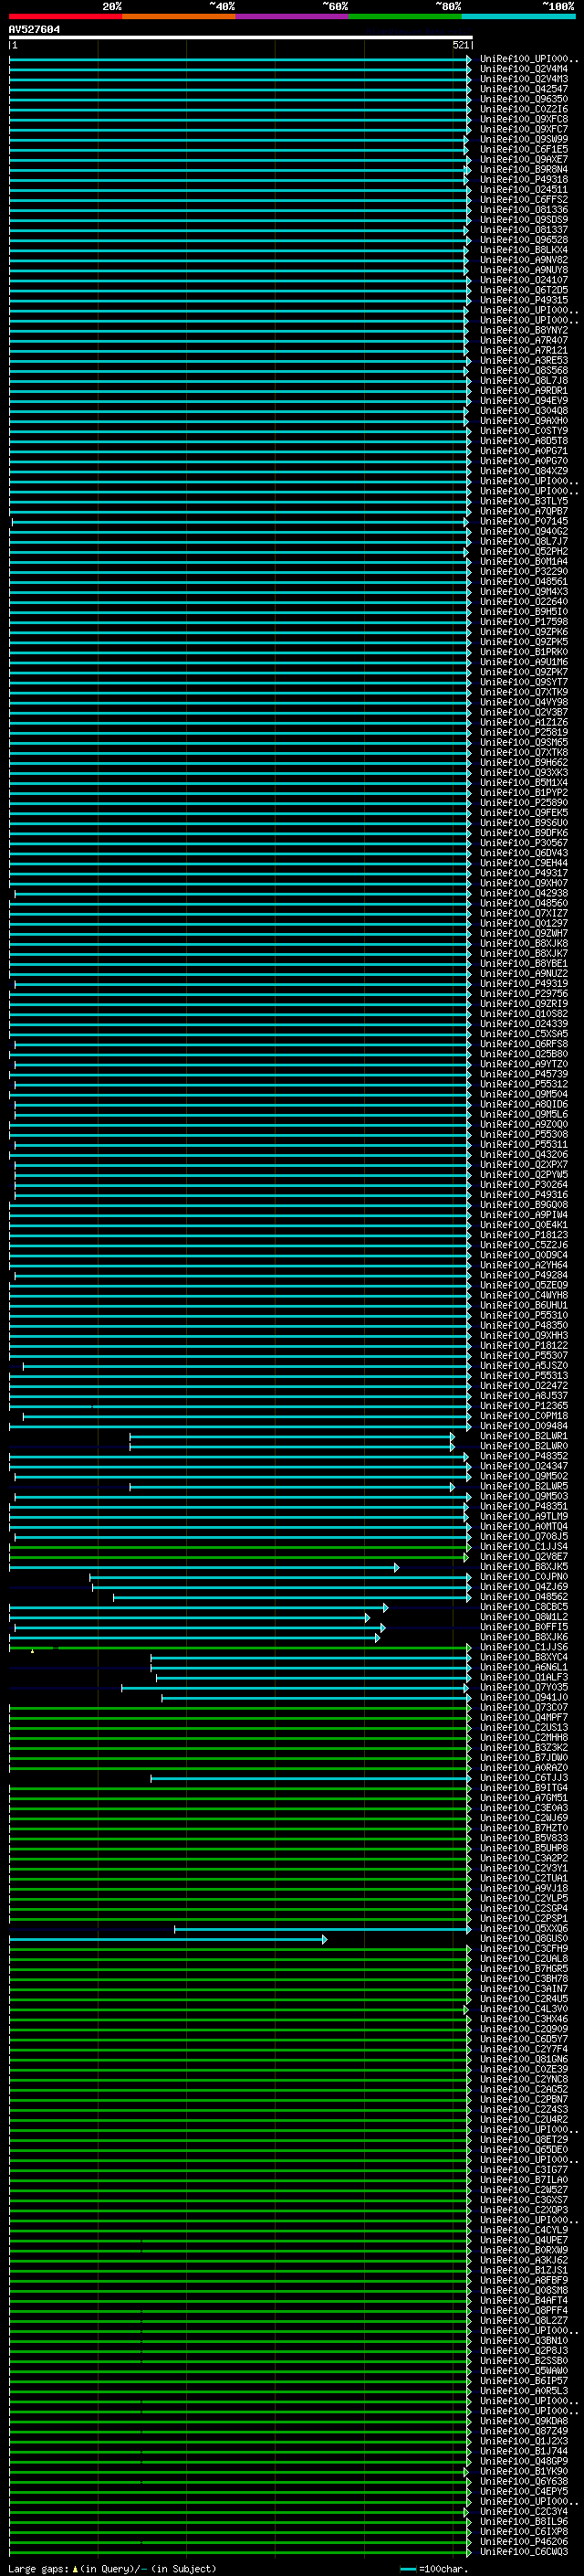
Task: Select hit label UniRef100_Q8S568
Action: pos(523,370)
